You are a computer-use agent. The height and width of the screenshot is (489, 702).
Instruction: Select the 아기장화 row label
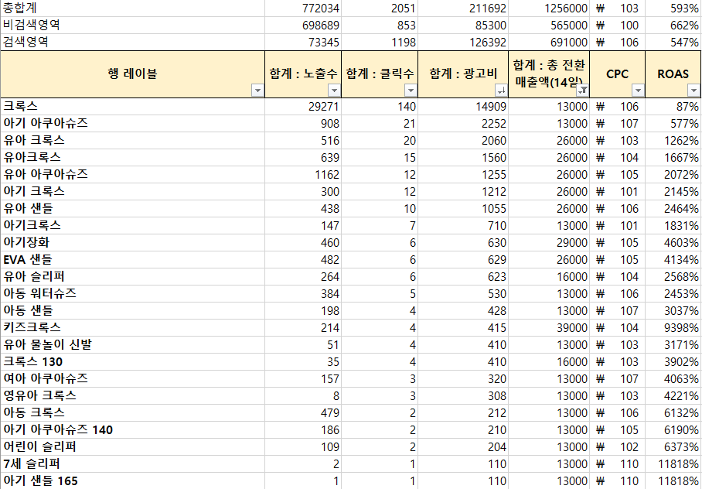[26, 242]
